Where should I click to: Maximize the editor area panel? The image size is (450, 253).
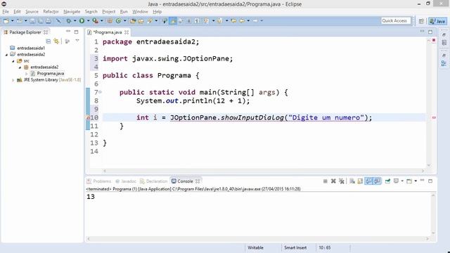point(430,32)
